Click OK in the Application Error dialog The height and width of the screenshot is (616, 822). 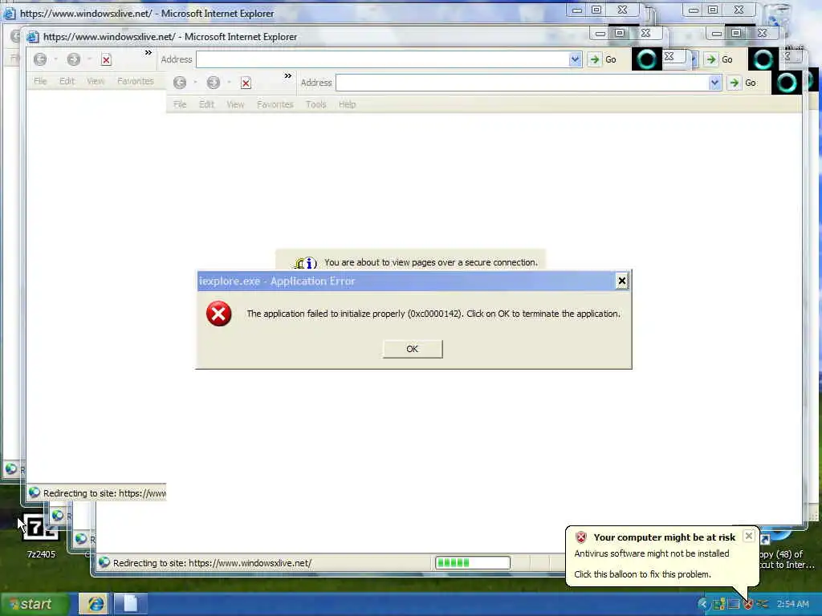point(412,349)
